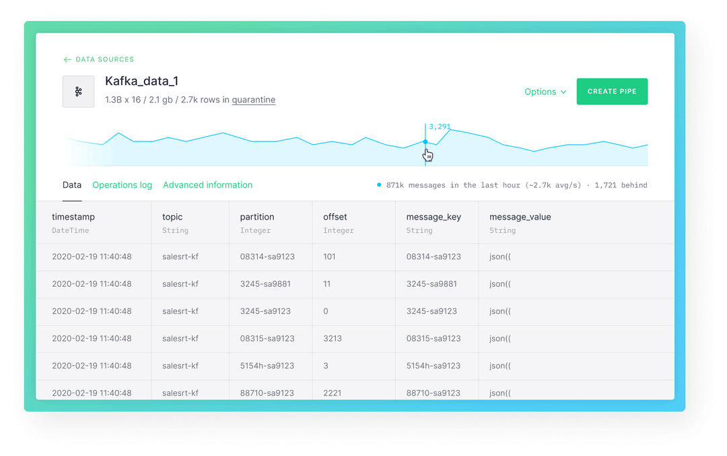This screenshot has width=727, height=456.
Task: Click the partition column header
Action: coord(259,217)
